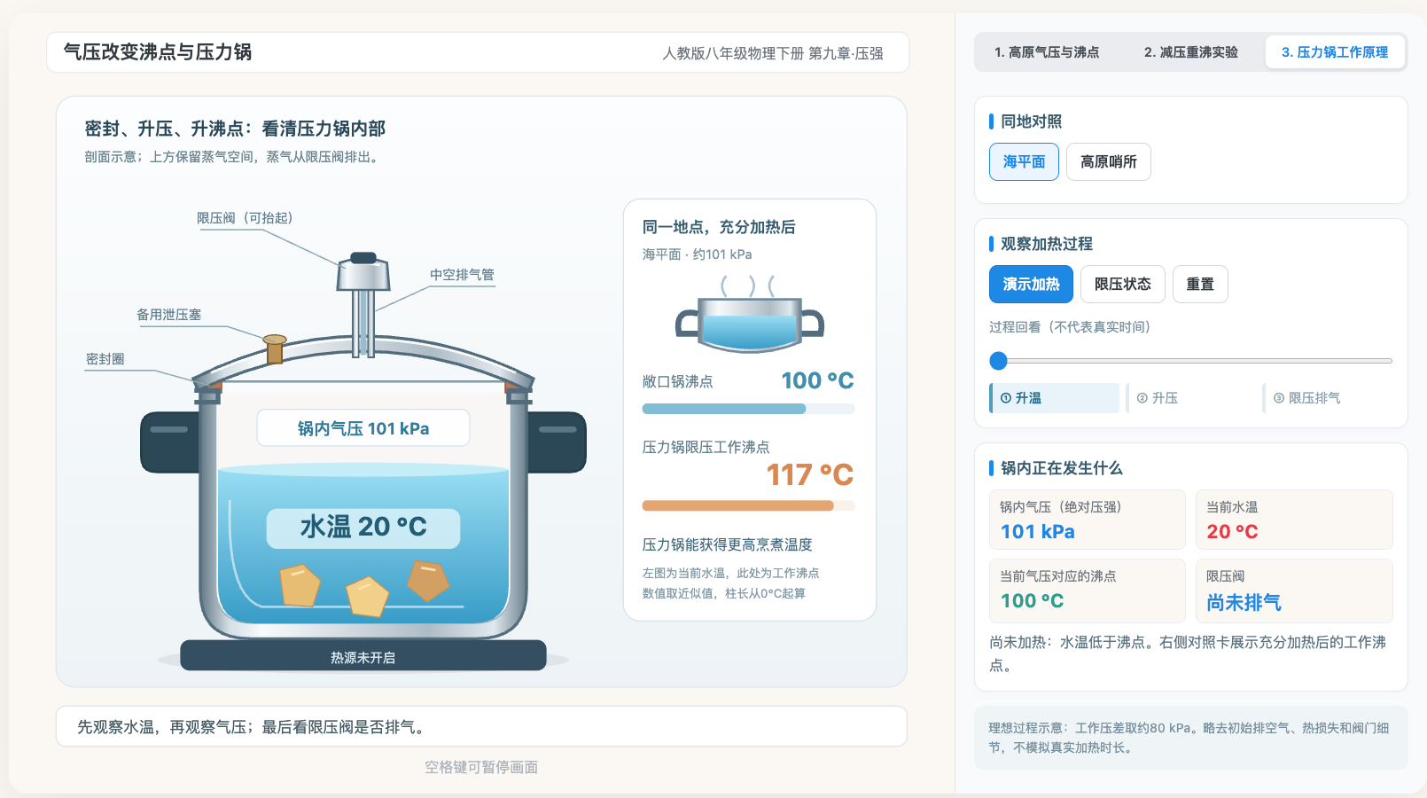Viewport: 1427px width, 798px height.
Task: Click the 中空排气管 label
Action: [x=462, y=275]
